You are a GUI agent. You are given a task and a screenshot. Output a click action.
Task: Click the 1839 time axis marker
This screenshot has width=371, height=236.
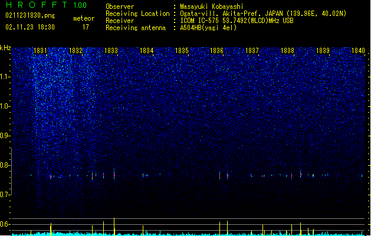point(323,51)
